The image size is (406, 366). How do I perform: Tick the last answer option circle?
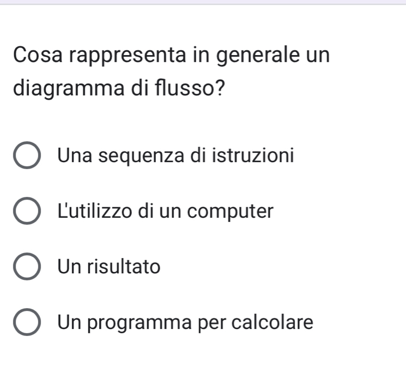coord(26,323)
